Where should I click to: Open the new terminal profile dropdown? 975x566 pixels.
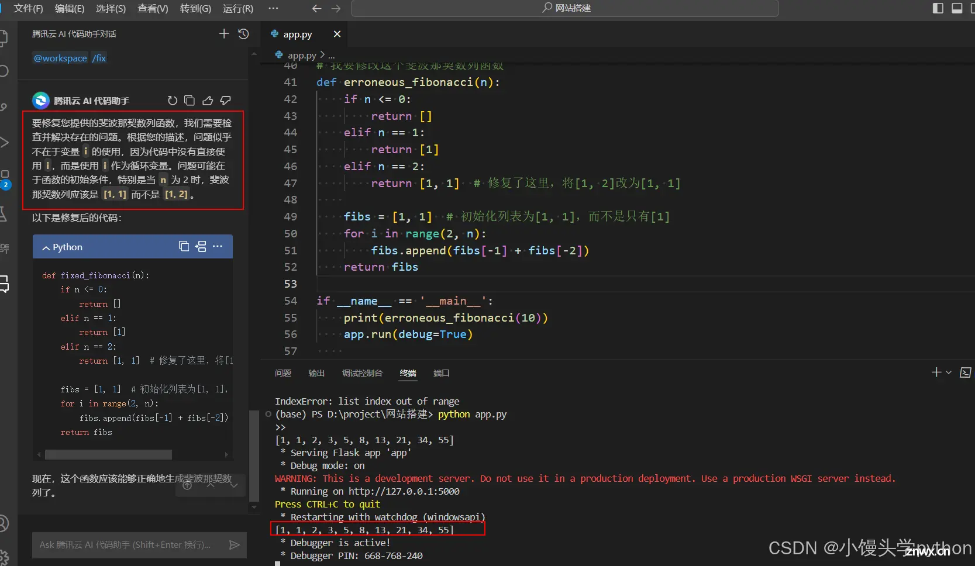[x=949, y=372]
